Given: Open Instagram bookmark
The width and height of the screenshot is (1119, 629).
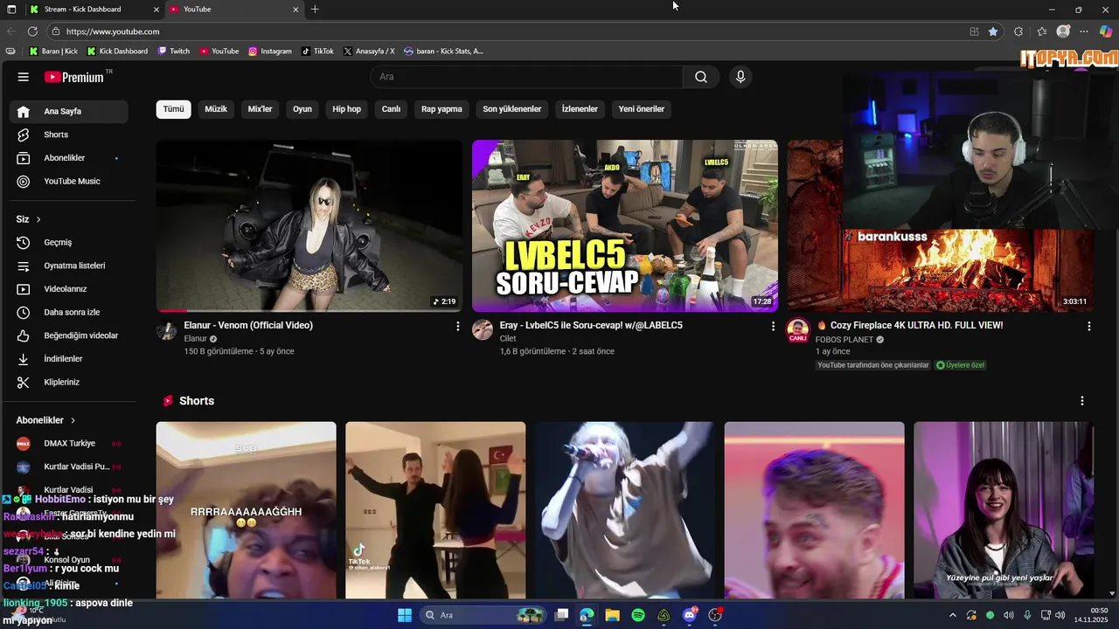Looking at the screenshot, I should coord(270,51).
